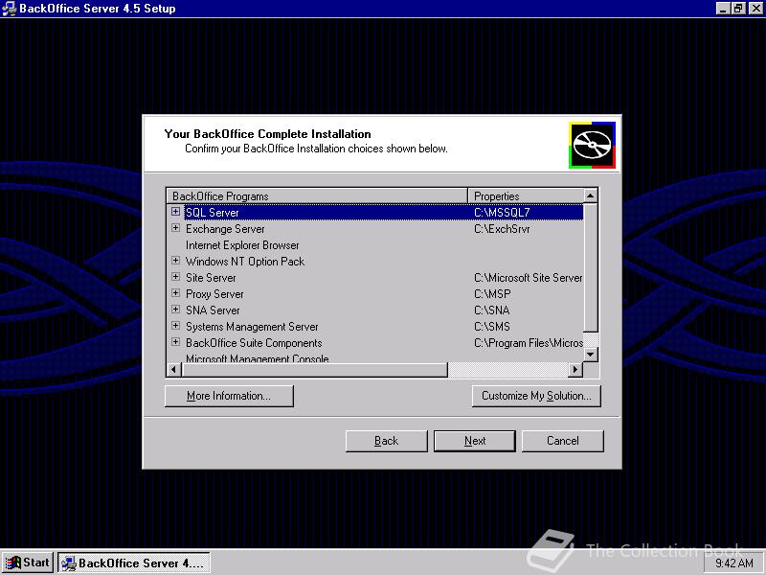The height and width of the screenshot is (575, 766).
Task: Restore down the Setup window
Action: (737, 9)
